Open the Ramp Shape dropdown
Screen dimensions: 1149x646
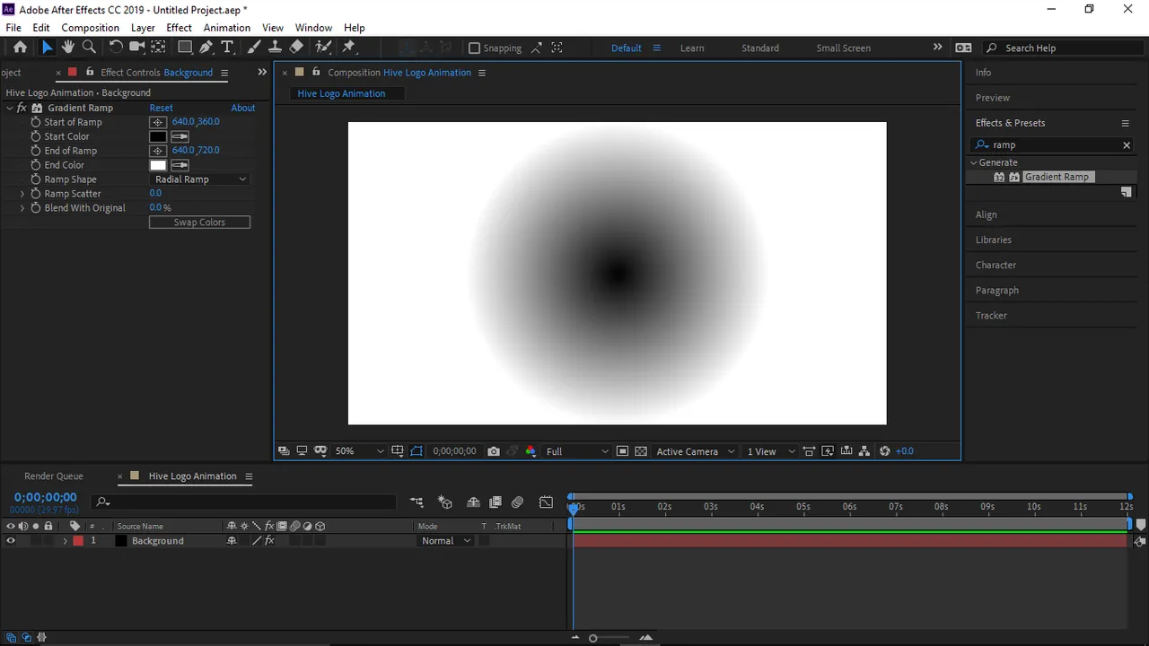(199, 179)
